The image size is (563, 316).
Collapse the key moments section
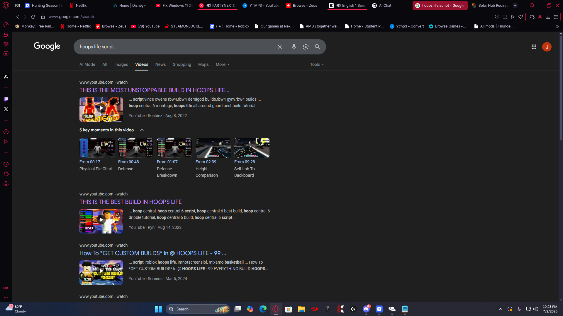tap(142, 130)
